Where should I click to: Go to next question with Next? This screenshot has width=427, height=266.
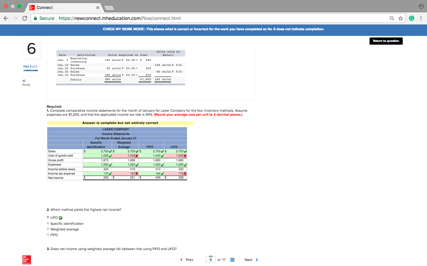point(251,260)
